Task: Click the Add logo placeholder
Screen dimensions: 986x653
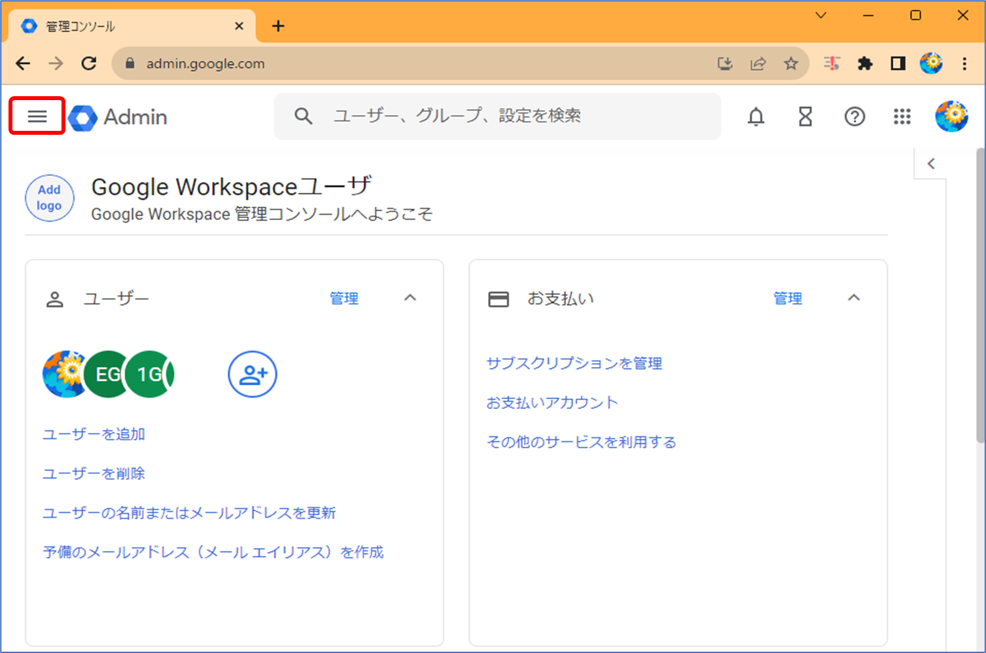Action: click(x=50, y=198)
